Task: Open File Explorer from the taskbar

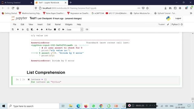Action: pyautogui.click(x=71, y=106)
